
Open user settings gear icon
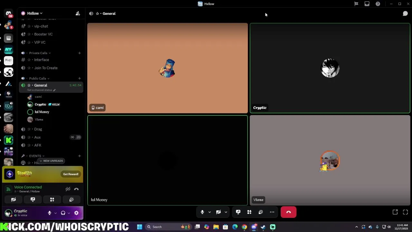pyautogui.click(x=76, y=213)
